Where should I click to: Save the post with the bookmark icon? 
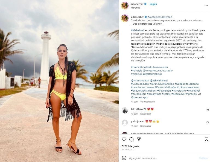[206, 139]
